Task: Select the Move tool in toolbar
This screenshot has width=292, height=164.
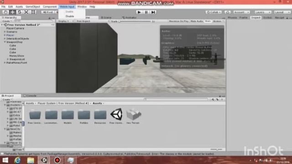Action: [12, 12]
